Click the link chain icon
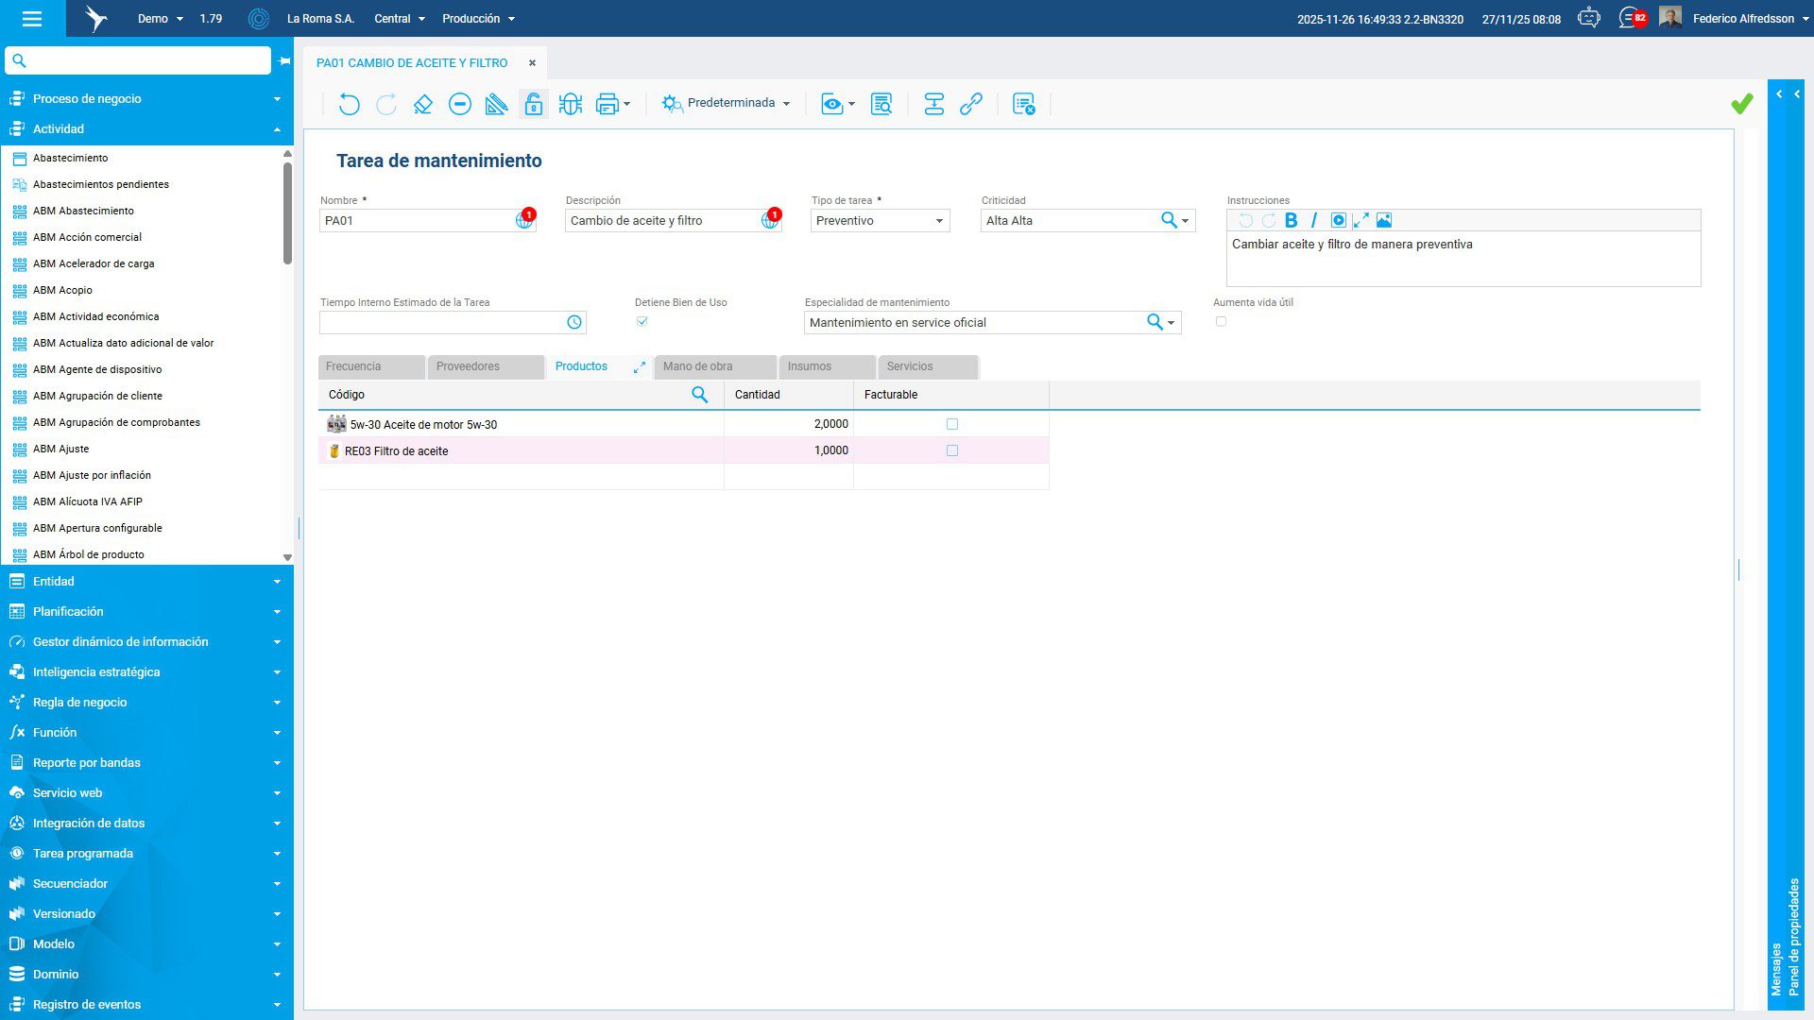Screen dimensions: 1814x1020 (x=970, y=104)
